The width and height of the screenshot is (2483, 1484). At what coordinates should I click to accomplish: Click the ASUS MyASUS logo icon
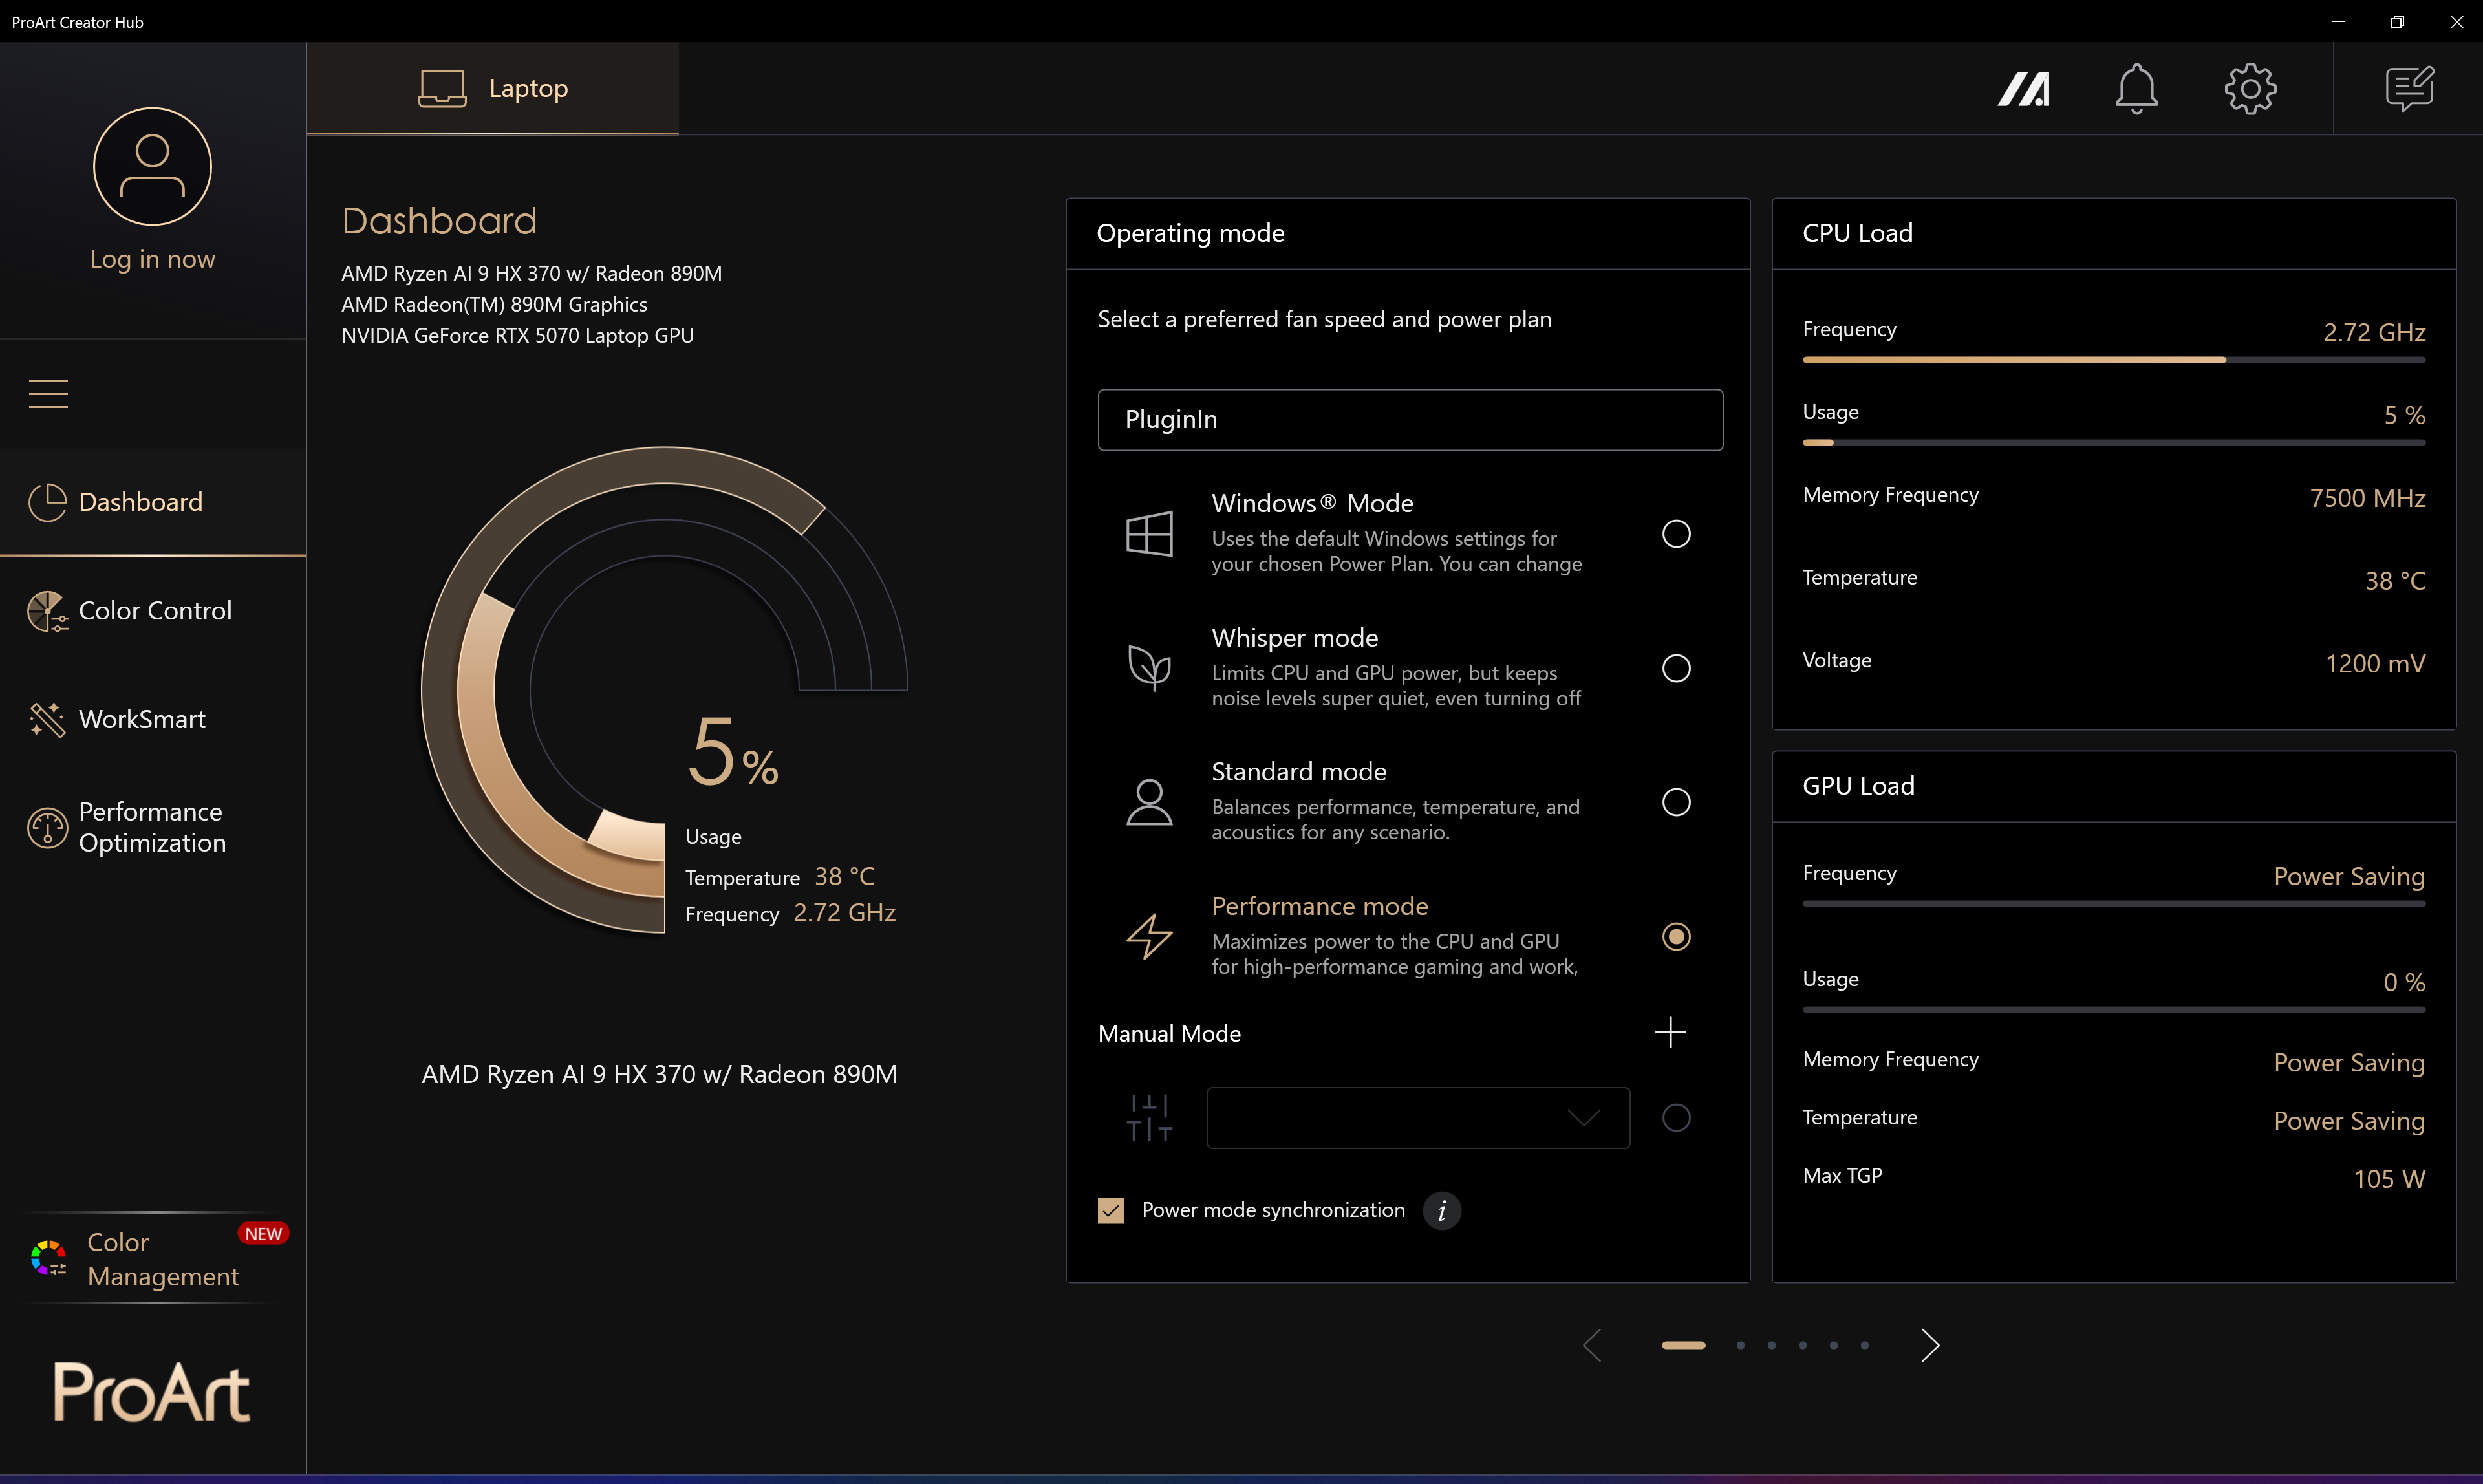[x=2023, y=89]
